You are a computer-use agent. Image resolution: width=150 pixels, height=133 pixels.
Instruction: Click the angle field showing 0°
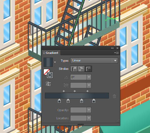tap(79, 77)
